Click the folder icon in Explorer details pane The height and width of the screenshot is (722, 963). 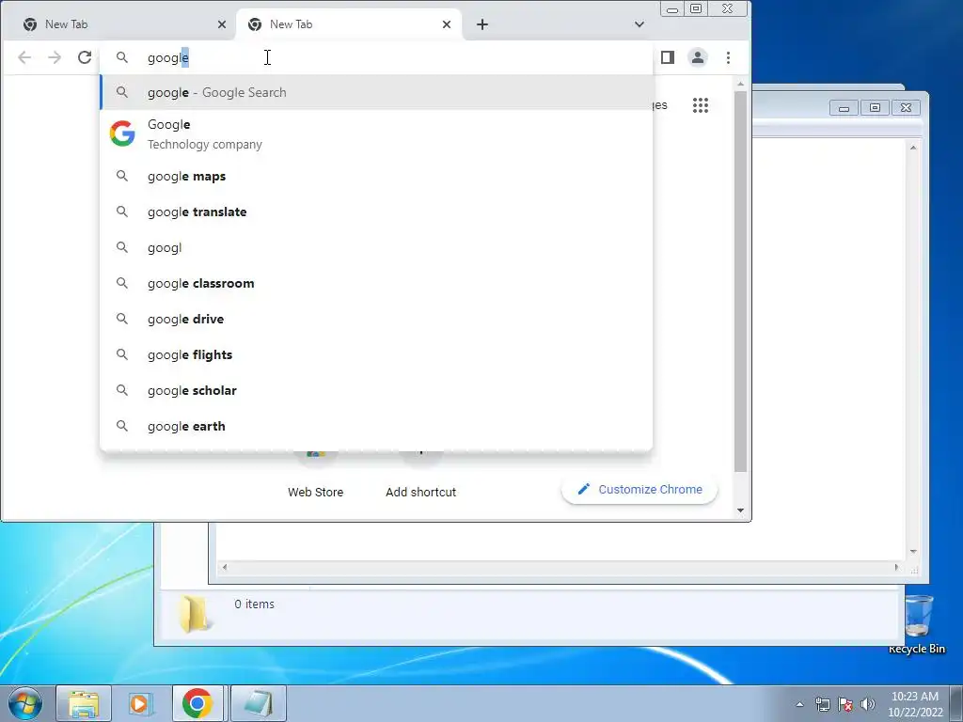[196, 613]
